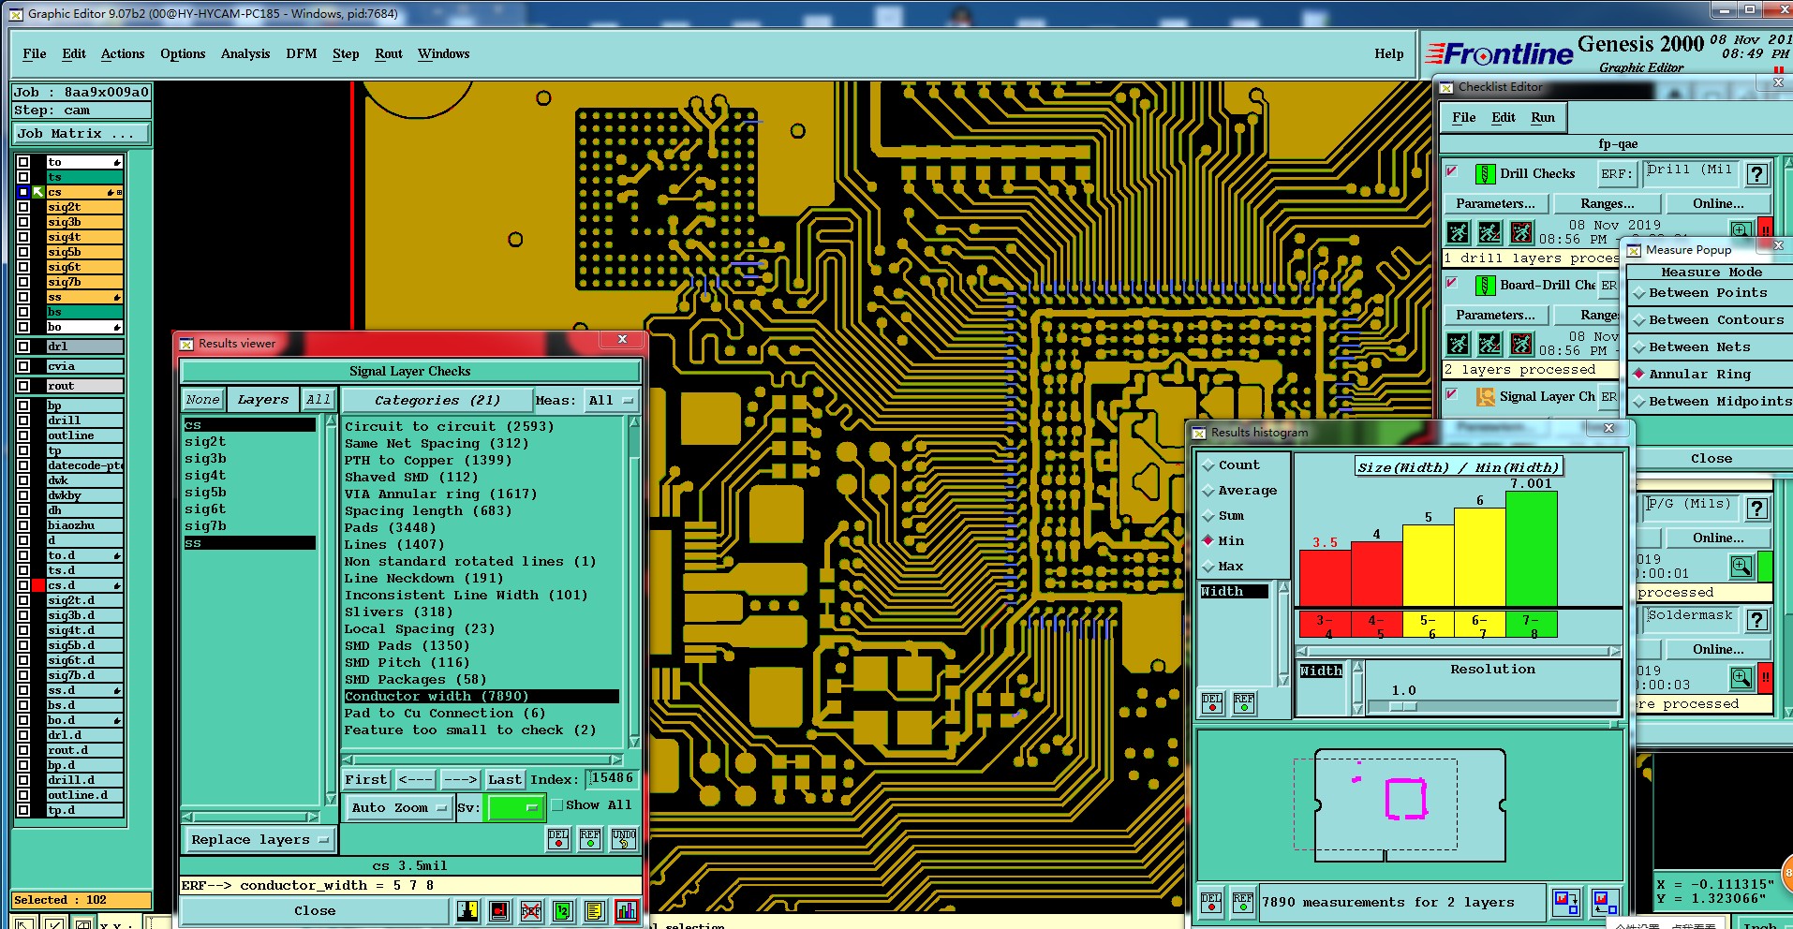Select Between Nets measure mode
Screen dimensions: 1793x929
pos(1639,347)
